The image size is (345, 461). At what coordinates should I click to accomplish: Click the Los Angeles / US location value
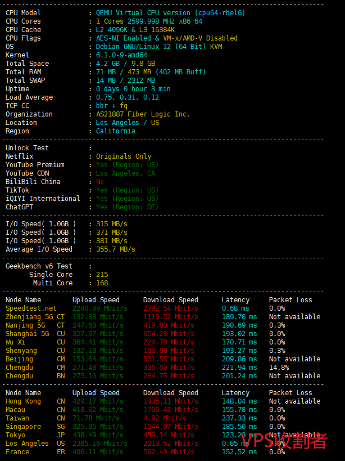[127, 123]
